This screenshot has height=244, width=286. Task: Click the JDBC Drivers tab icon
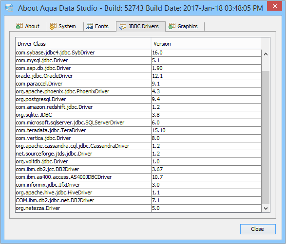click(x=123, y=26)
